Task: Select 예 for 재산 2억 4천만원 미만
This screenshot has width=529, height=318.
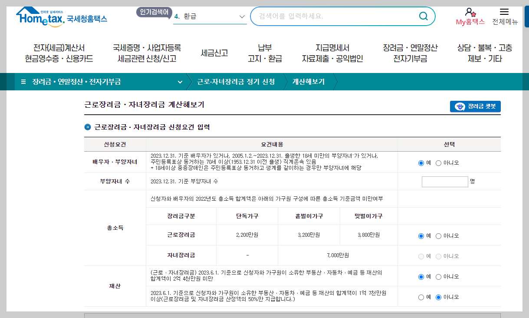Action: click(x=421, y=277)
